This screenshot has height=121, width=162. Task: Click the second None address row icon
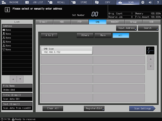click(x=4, y=34)
